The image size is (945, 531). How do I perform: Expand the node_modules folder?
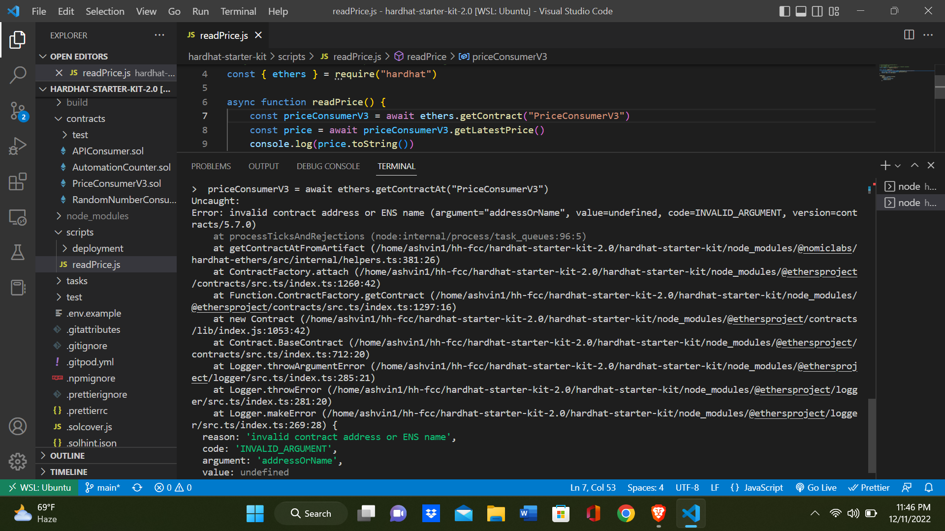pyautogui.click(x=106, y=216)
